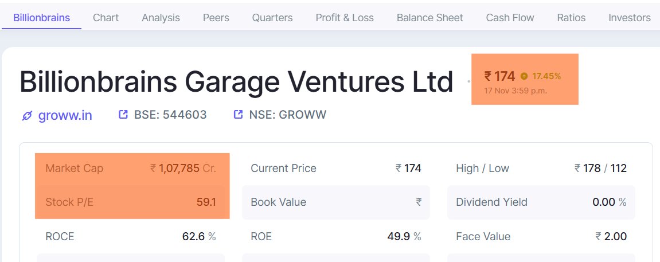Click the Market Cap value row

131,169
